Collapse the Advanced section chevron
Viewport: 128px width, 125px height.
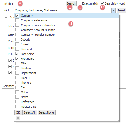(x=6, y=17)
